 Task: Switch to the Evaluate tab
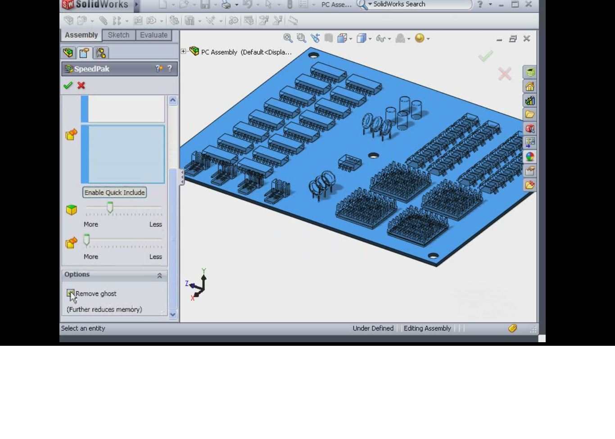tap(154, 35)
